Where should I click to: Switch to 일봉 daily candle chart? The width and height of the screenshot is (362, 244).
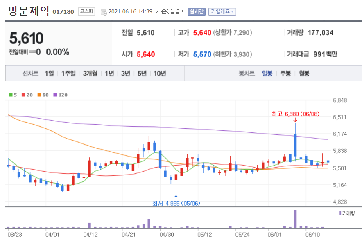coord(267,74)
